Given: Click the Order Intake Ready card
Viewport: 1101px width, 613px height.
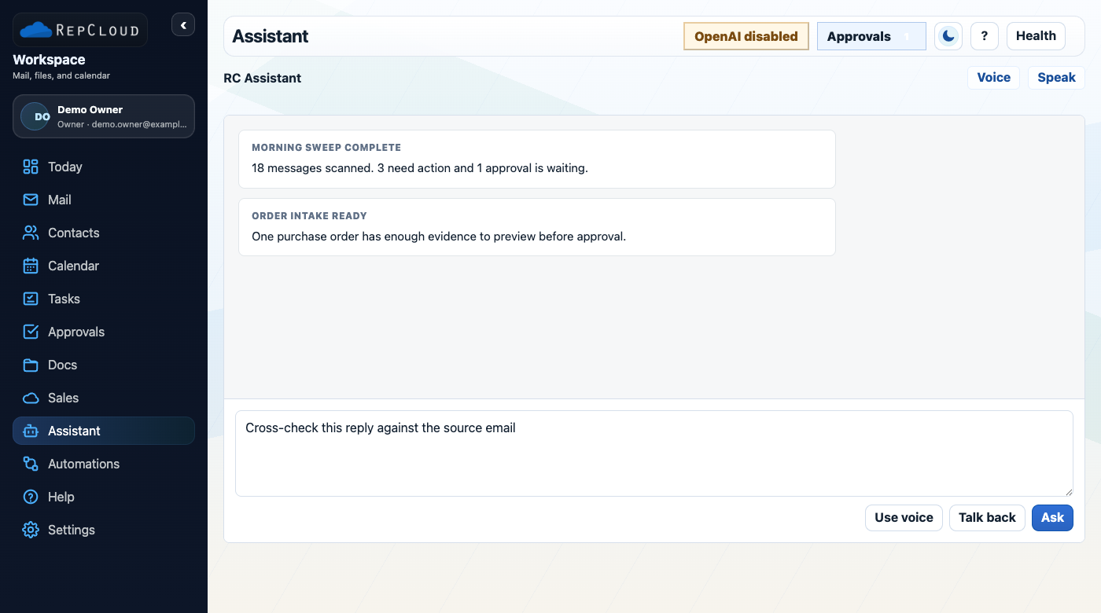Looking at the screenshot, I should (537, 227).
